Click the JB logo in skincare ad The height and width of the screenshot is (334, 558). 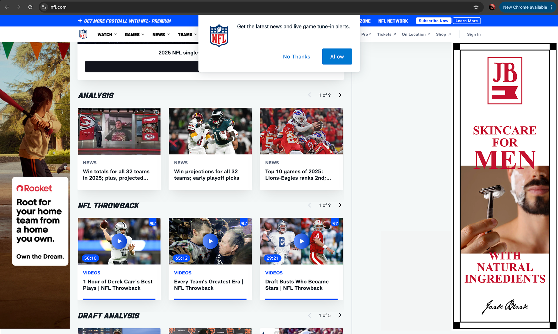[x=505, y=80]
